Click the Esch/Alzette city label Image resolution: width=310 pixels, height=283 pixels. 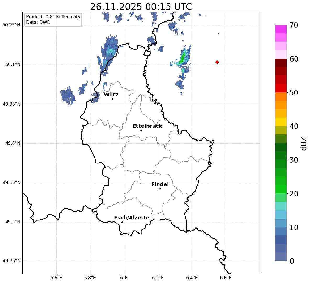132,218
